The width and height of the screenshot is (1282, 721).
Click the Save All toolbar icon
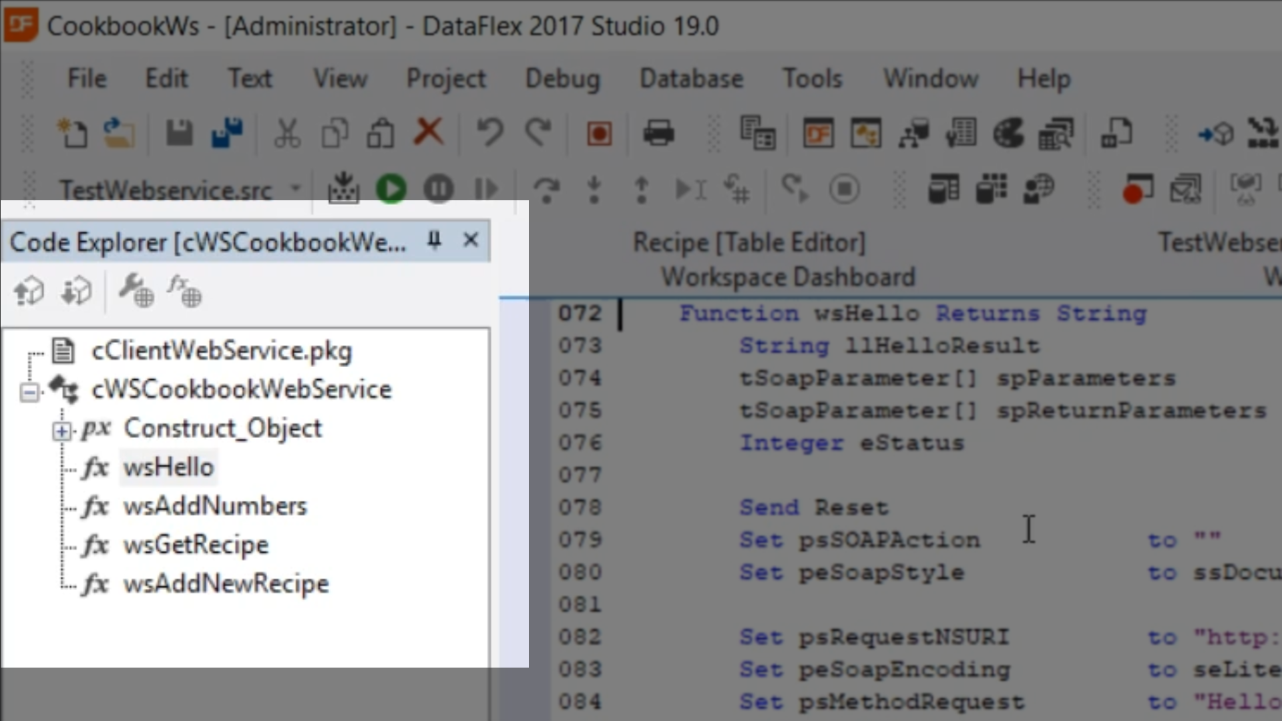[x=227, y=133]
